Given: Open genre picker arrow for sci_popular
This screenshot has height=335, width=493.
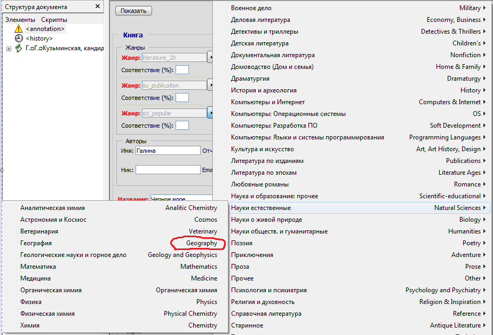Looking at the screenshot, I should 210,113.
